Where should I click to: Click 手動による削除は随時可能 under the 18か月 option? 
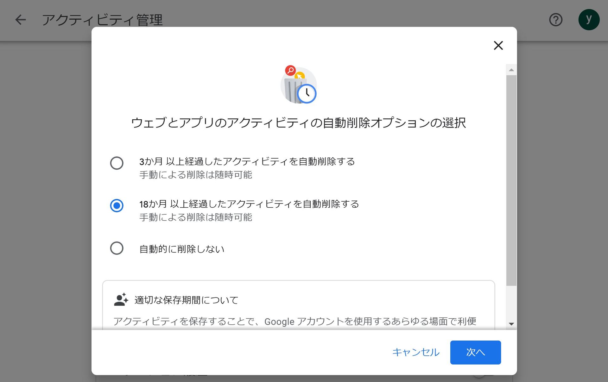196,217
